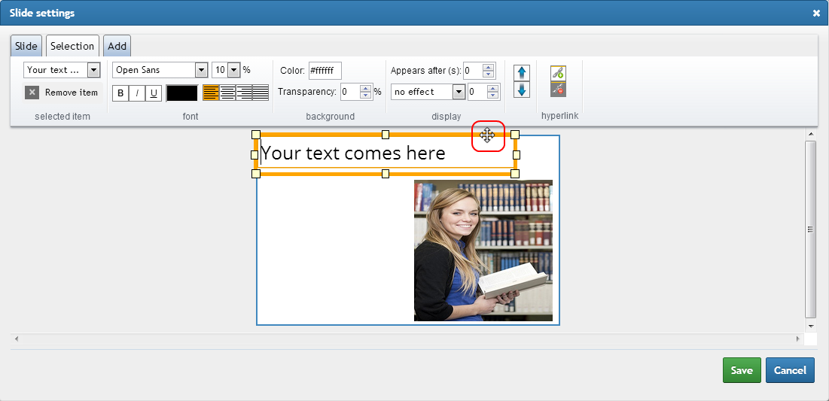Click inside 'Your text comes here' text
Image resolution: width=829 pixels, height=401 pixels.
pos(353,153)
